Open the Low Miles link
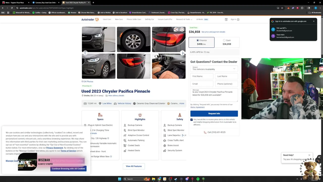Image resolution: width=323 pixels, height=182 pixels. click(107, 103)
